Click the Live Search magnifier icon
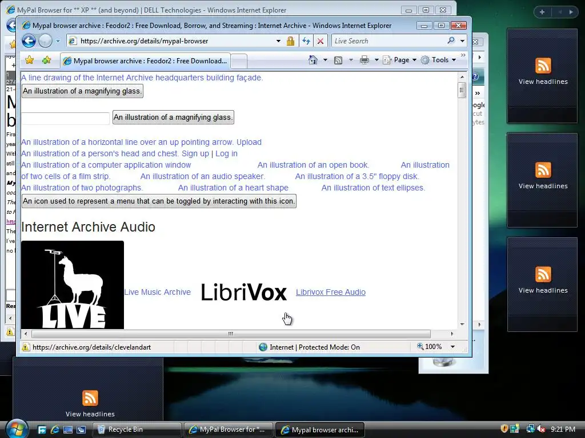 pos(451,40)
